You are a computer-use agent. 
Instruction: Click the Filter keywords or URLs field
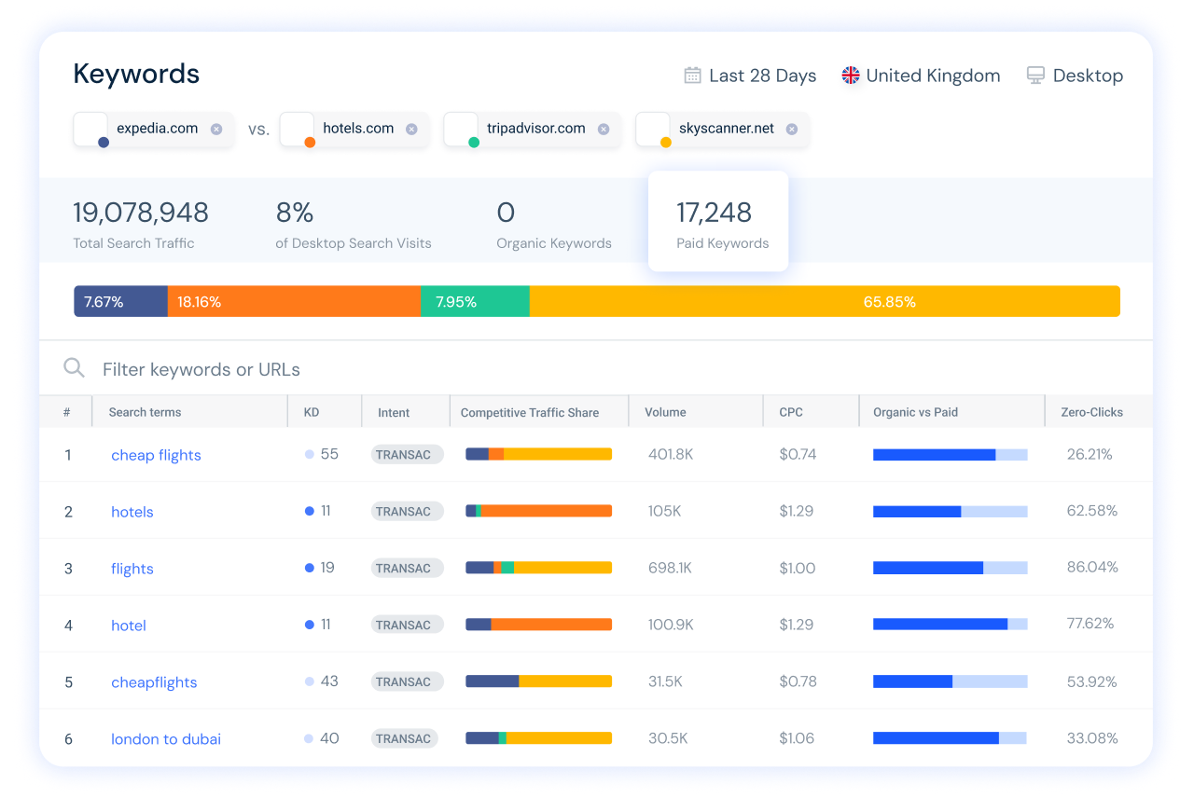point(596,369)
